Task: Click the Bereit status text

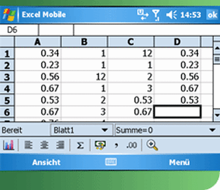Action: [x=12, y=130]
